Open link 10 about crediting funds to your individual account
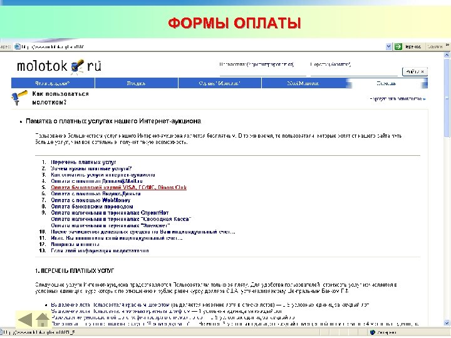This screenshot has height=338, width=451. (x=143, y=232)
